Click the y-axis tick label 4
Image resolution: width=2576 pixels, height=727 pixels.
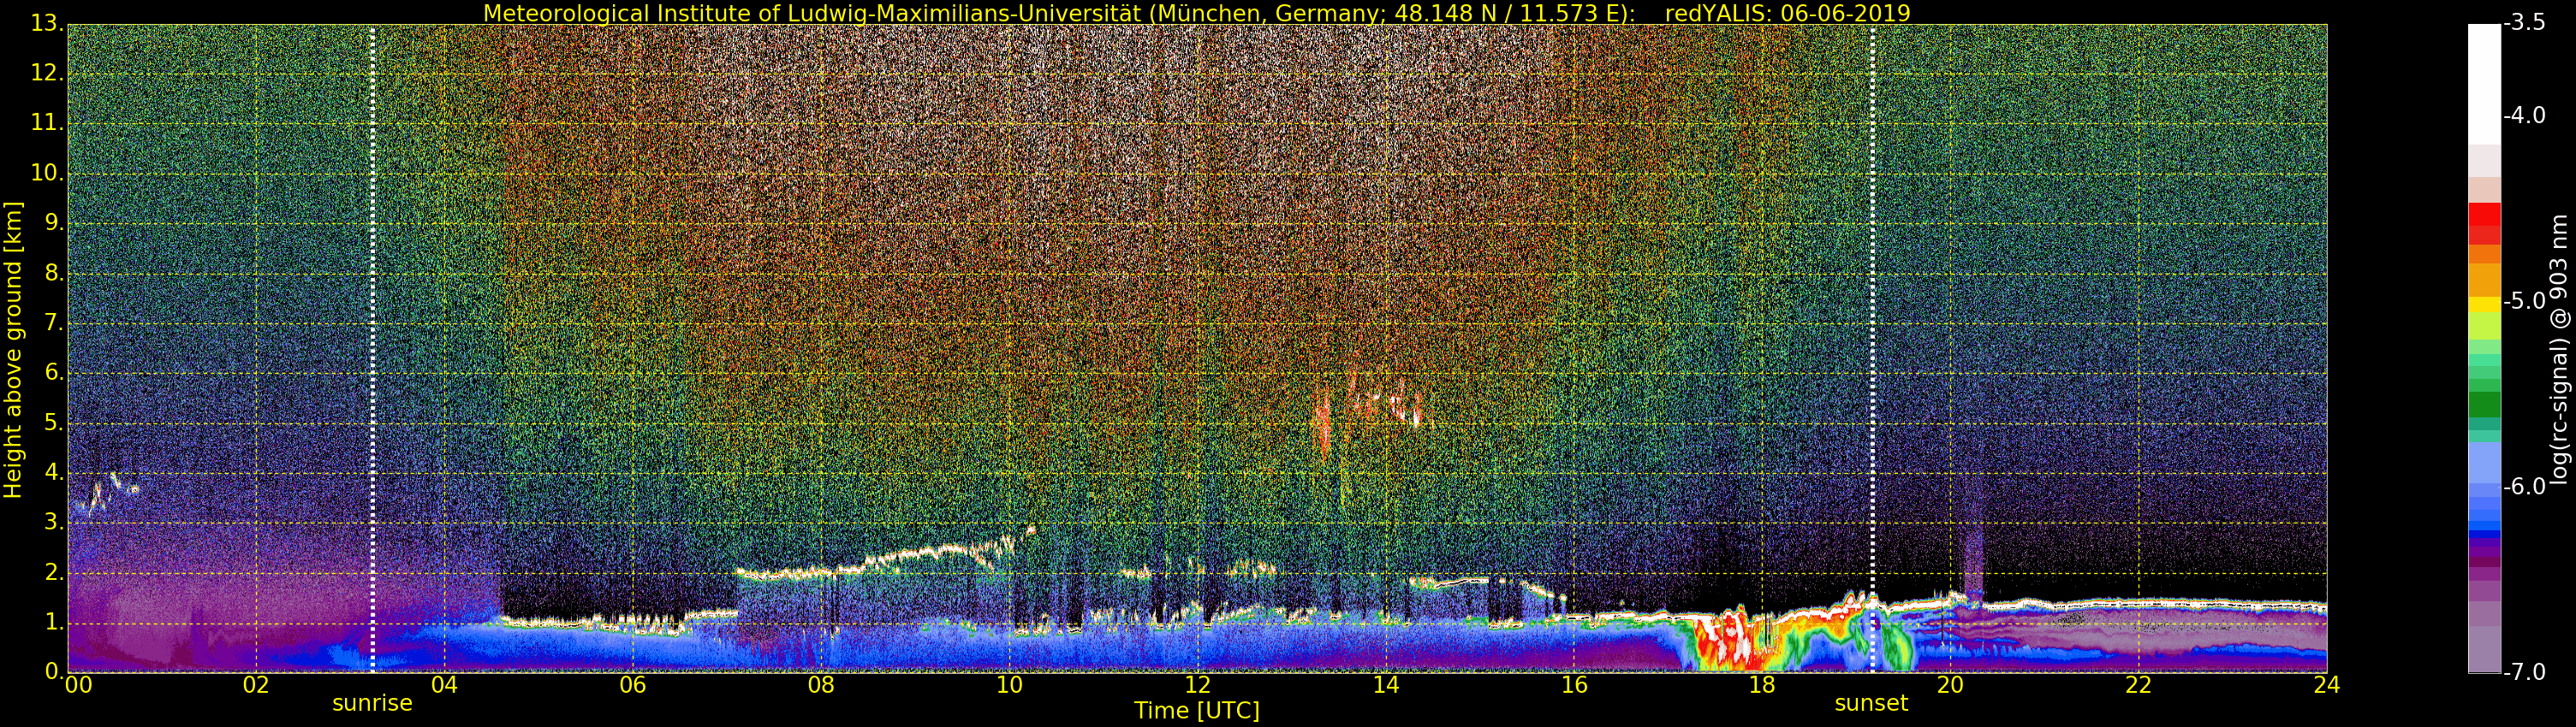point(53,472)
